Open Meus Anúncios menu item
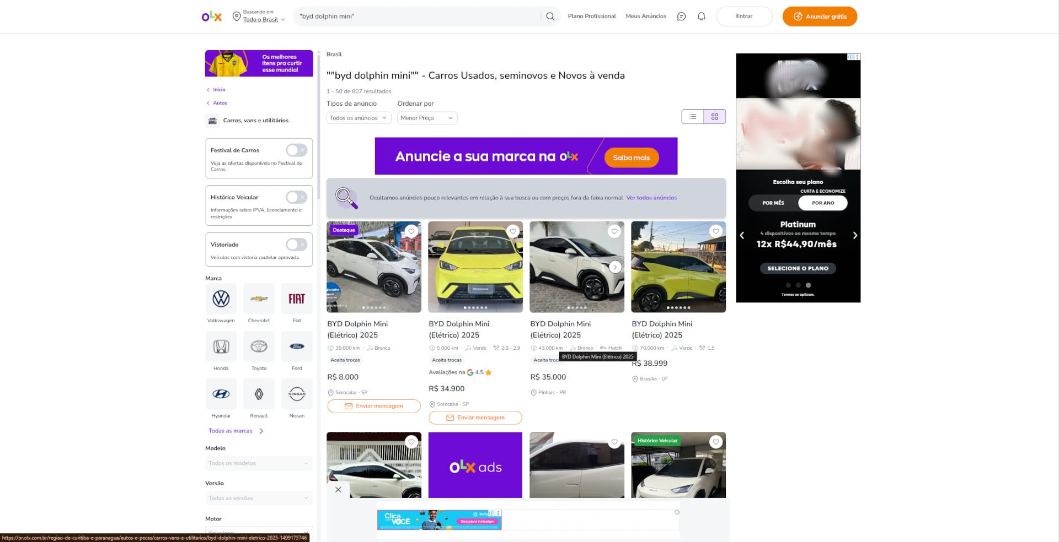1059x542 pixels. point(646,17)
